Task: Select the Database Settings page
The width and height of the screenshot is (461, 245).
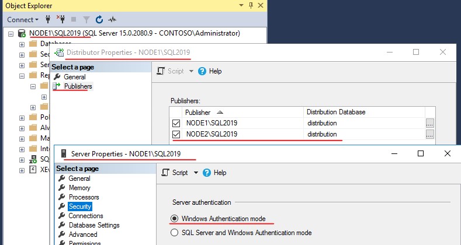Action: pyautogui.click(x=94, y=225)
